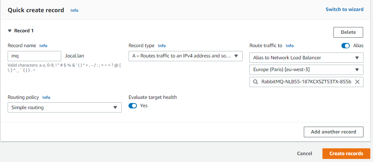Viewport: 373px width, 162px height.
Task: Disable Evaluate target health toggle
Action: coord(133,106)
